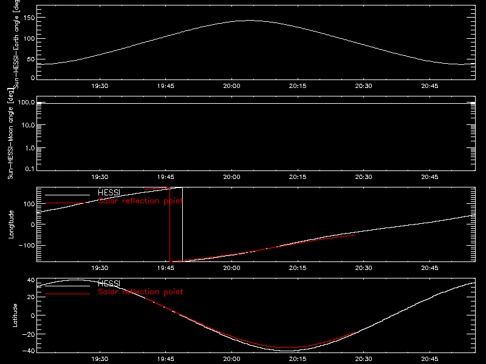Image resolution: width=486 pixels, height=364 pixels.
Task: Click white HESSI legend line in Latitude plot
Action: 67,286
